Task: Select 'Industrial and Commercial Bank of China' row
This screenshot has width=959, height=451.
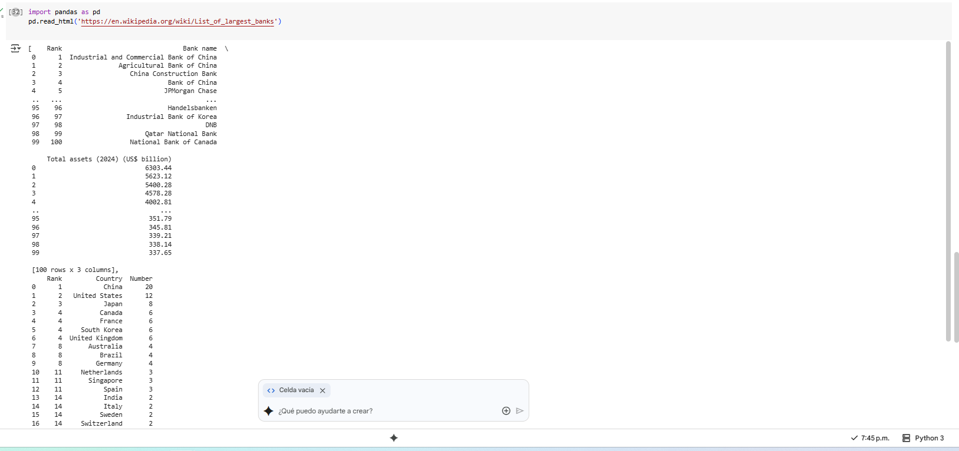Action: pos(143,57)
